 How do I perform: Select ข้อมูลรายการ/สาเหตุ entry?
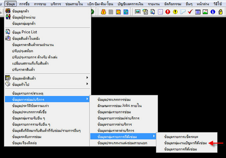point(47,93)
